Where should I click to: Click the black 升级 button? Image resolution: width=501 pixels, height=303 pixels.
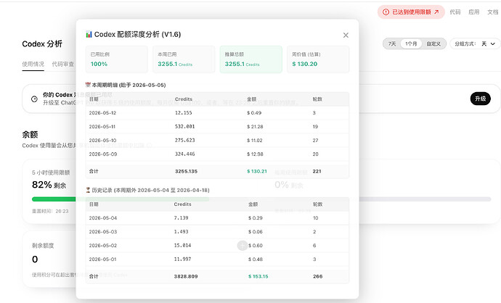point(480,99)
